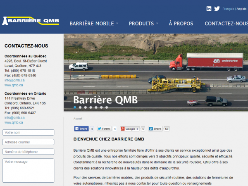The height and width of the screenshot is (186, 248).
Task: Switch language to Anglais
Action: click(241, 9)
